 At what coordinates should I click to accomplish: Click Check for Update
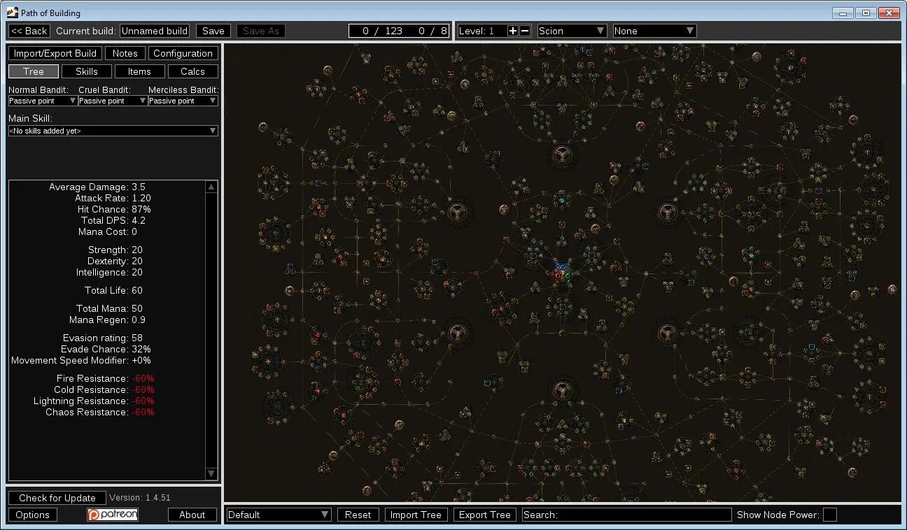(x=57, y=498)
